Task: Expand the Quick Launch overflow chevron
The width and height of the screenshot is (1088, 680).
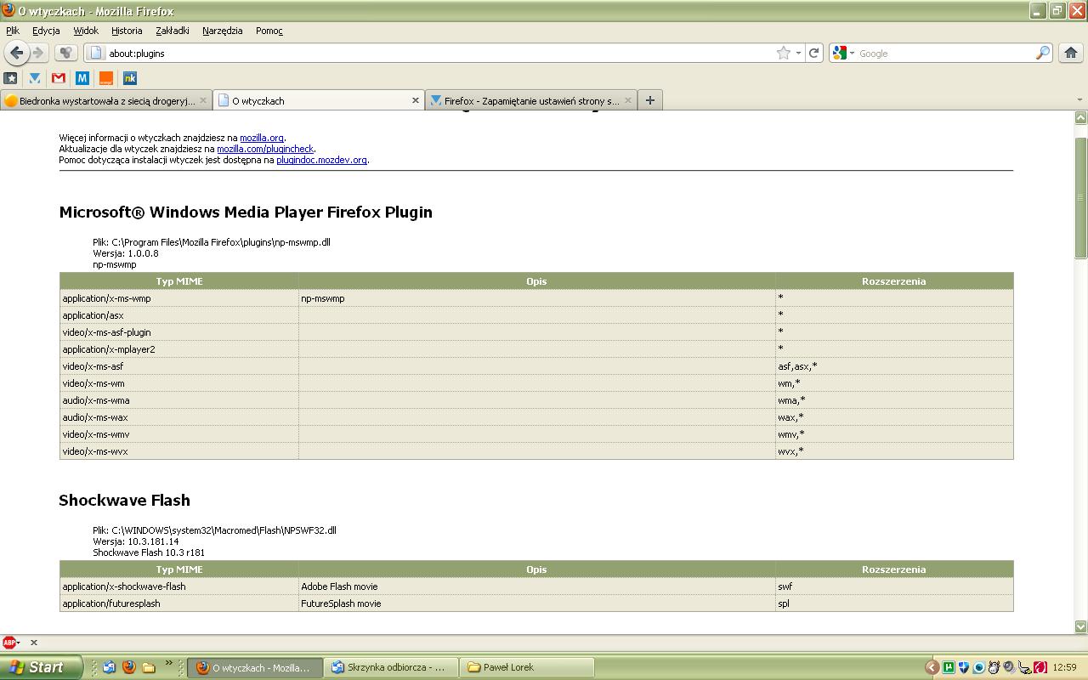Action: 168,664
